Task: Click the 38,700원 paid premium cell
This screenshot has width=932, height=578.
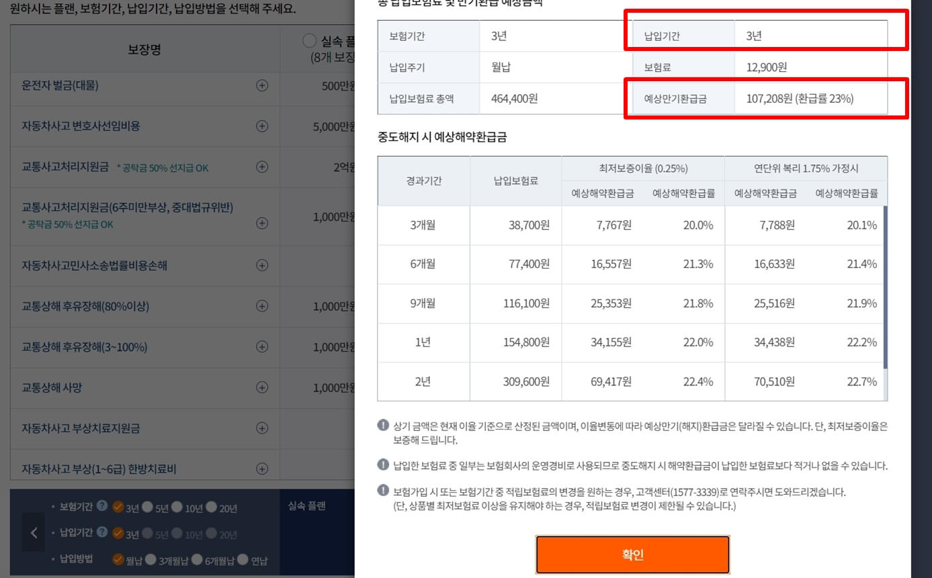Action: (x=515, y=226)
